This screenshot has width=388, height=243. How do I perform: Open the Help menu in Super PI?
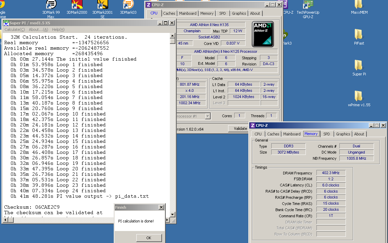58,29
